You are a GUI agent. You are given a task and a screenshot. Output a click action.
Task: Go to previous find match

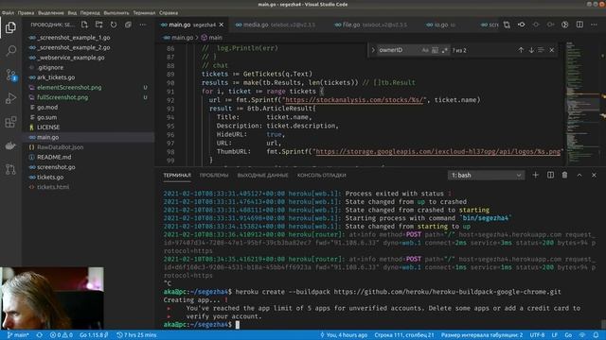pos(521,50)
